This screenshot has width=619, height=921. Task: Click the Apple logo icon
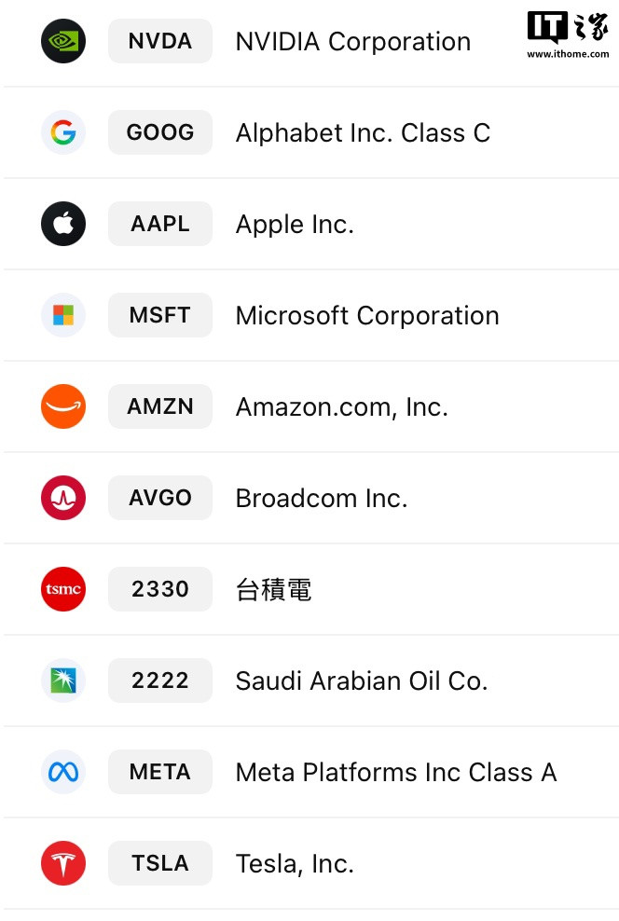63,224
